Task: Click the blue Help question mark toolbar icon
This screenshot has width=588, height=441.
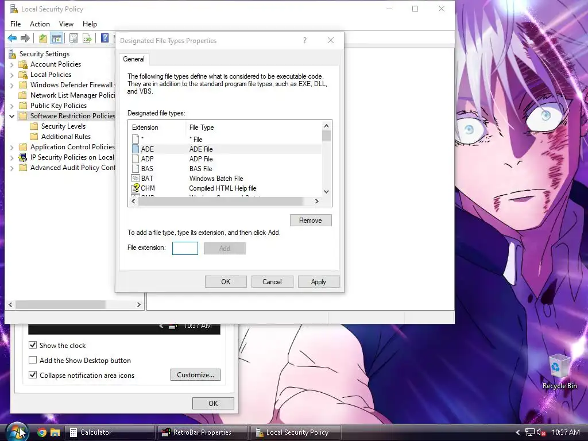Action: tap(105, 38)
